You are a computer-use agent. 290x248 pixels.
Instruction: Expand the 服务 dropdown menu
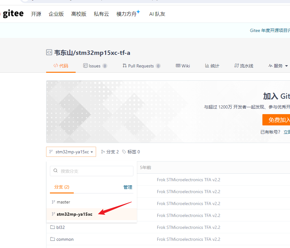click(x=278, y=66)
